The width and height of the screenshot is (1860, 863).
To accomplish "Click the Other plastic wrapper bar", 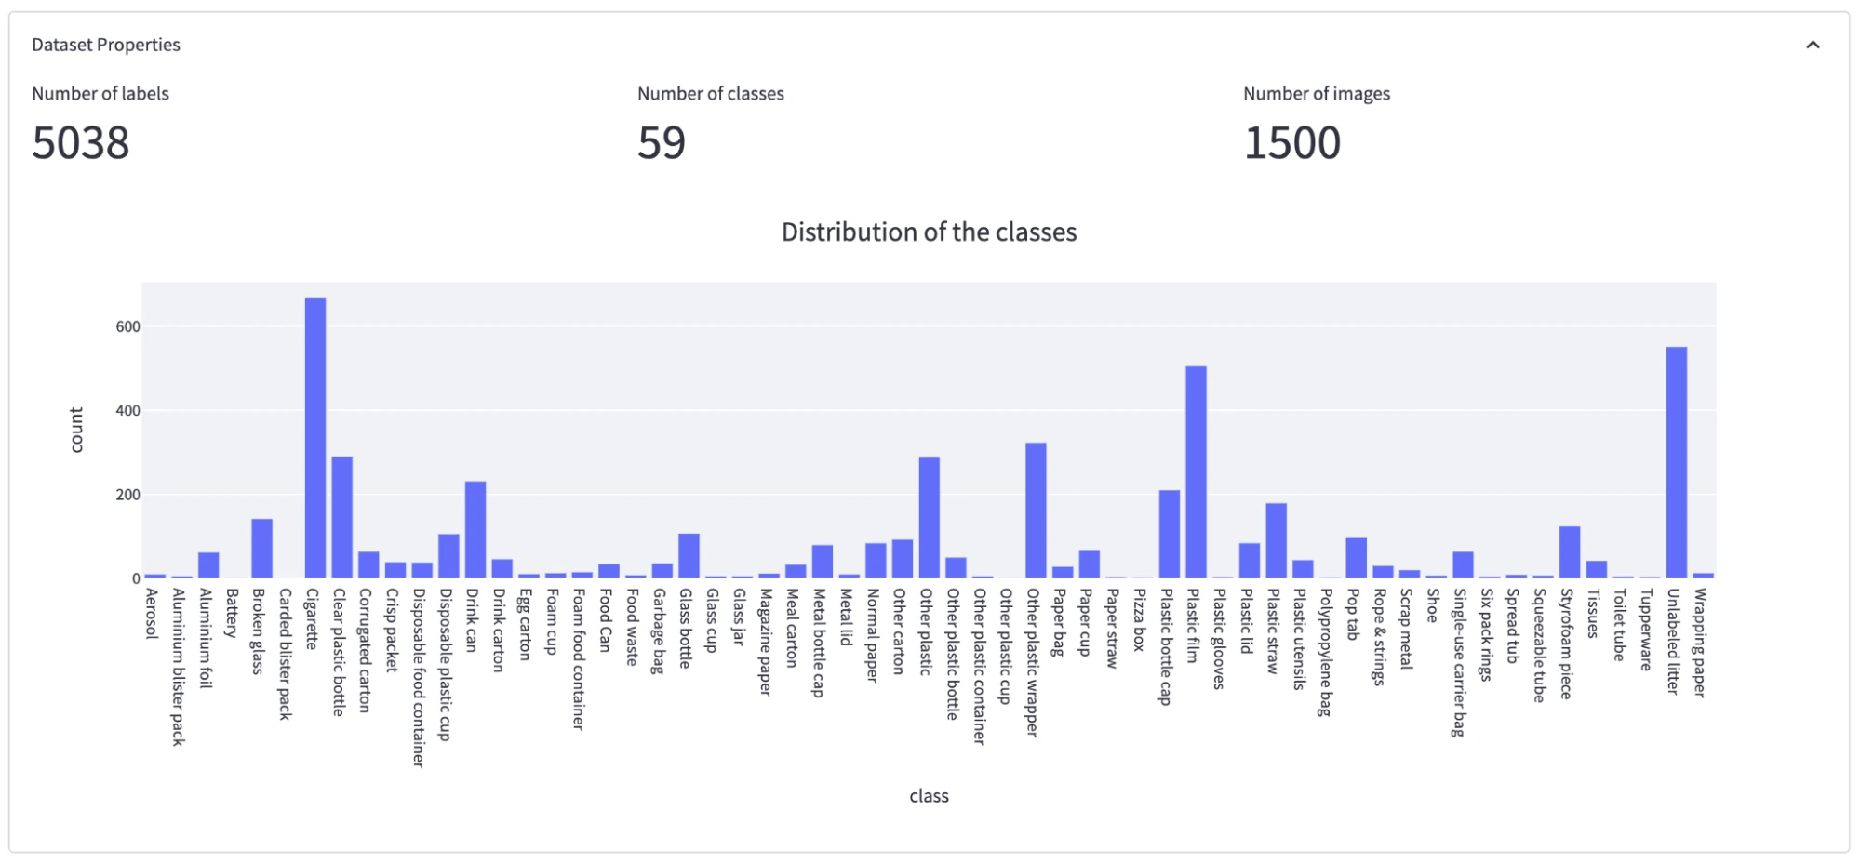I will coord(1035,511).
